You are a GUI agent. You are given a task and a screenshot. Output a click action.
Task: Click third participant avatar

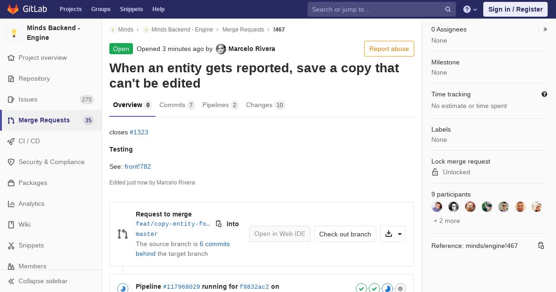point(470,207)
